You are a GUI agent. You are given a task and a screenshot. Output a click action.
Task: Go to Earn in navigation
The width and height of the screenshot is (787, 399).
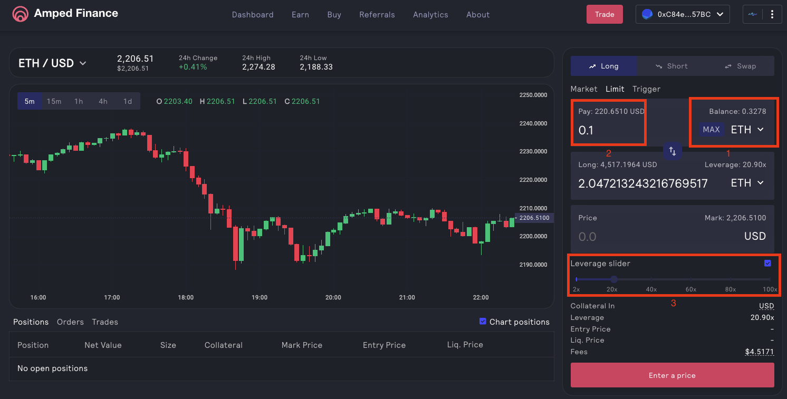point(300,15)
